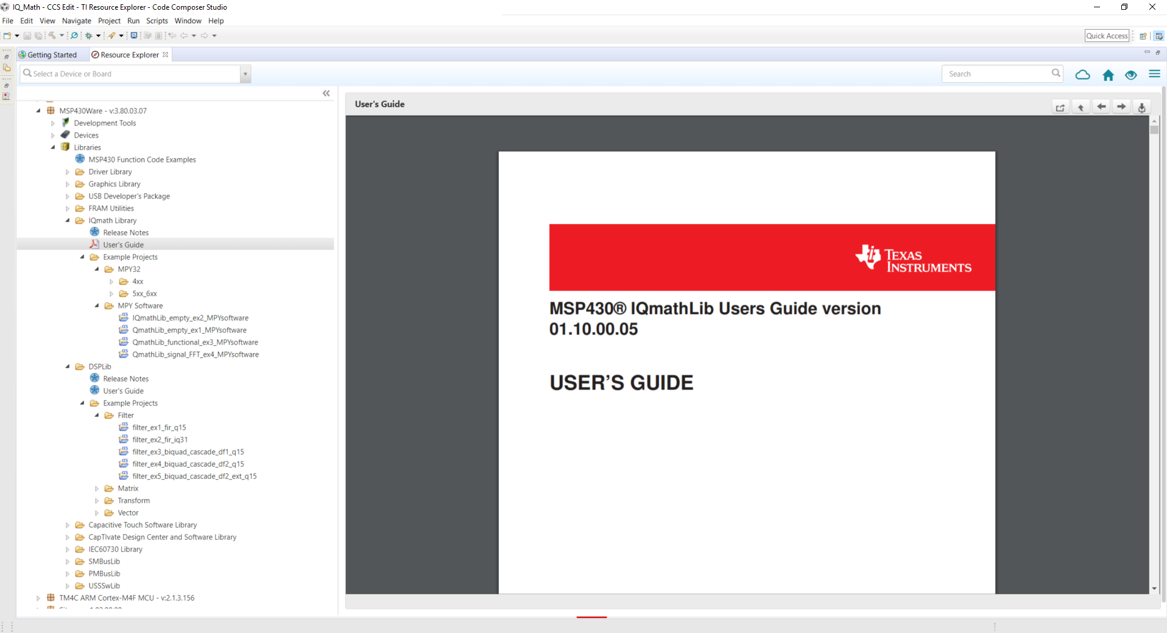
Task: Collapse the MSP430Ware tree node
Action: pos(38,111)
